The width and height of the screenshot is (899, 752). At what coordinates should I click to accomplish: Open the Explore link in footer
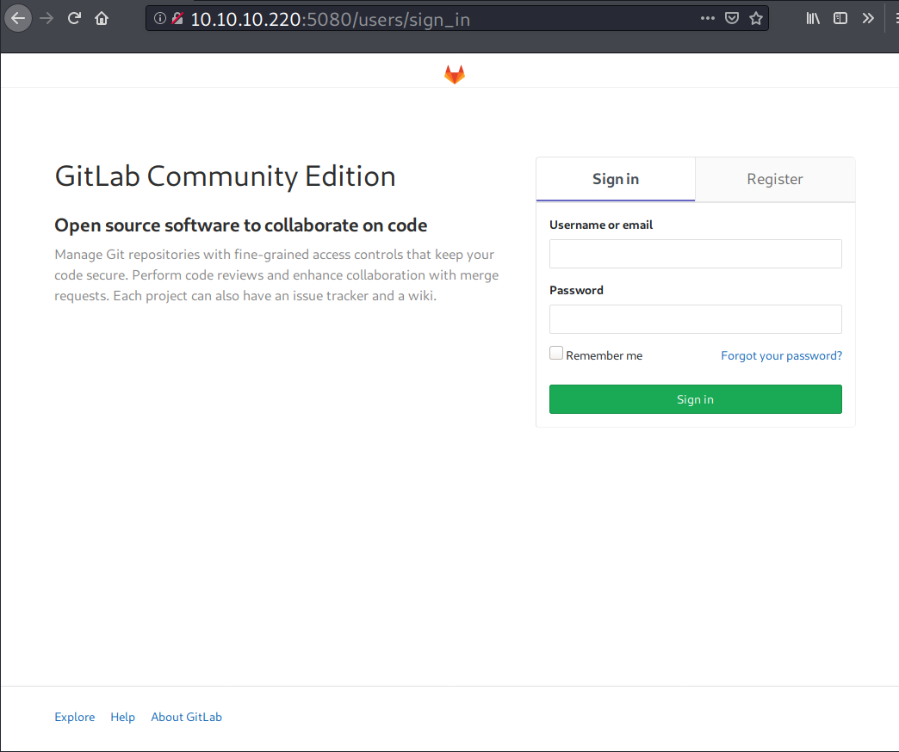click(75, 717)
